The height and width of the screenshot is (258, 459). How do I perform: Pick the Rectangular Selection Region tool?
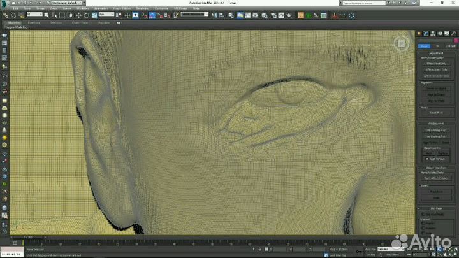[62, 15]
